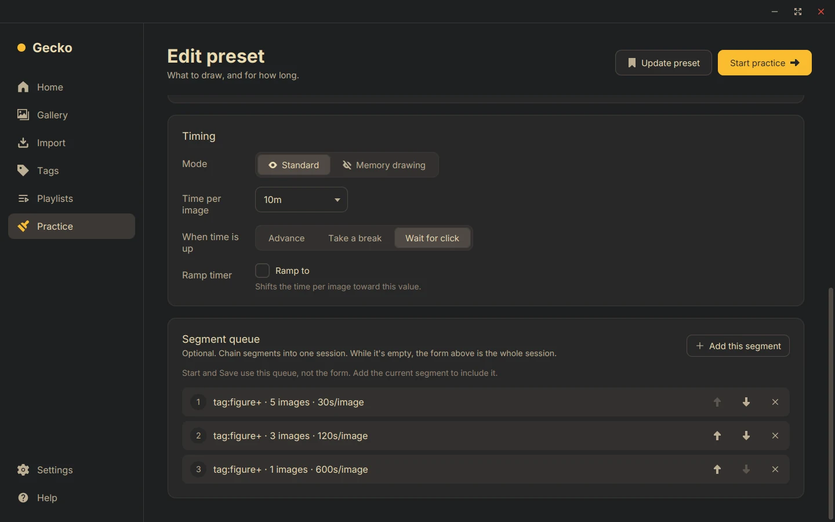Go to the Gallery section

(71, 115)
